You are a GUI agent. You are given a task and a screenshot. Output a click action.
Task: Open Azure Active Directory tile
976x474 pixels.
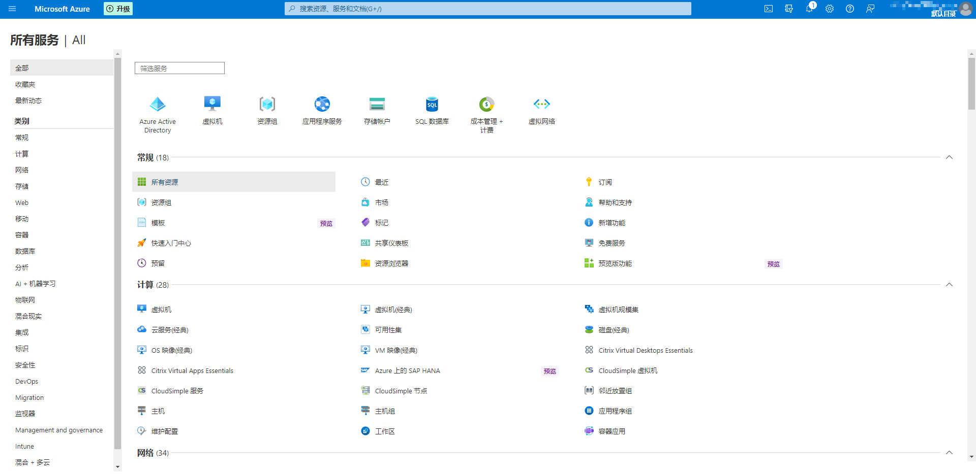pos(158,115)
